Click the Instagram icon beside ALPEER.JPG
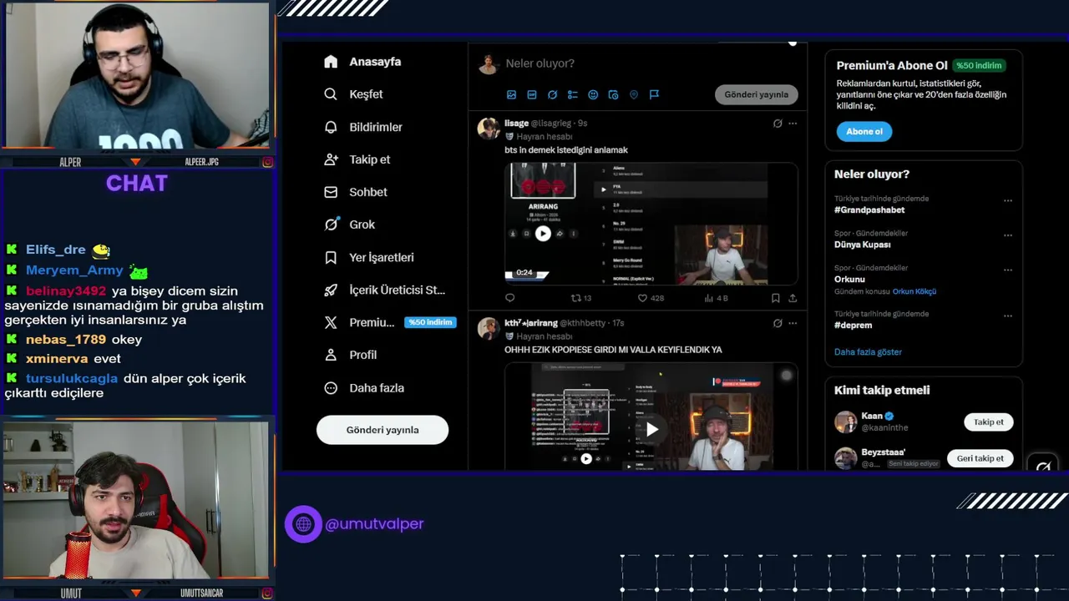Viewport: 1069px width, 601px height. pyautogui.click(x=267, y=162)
